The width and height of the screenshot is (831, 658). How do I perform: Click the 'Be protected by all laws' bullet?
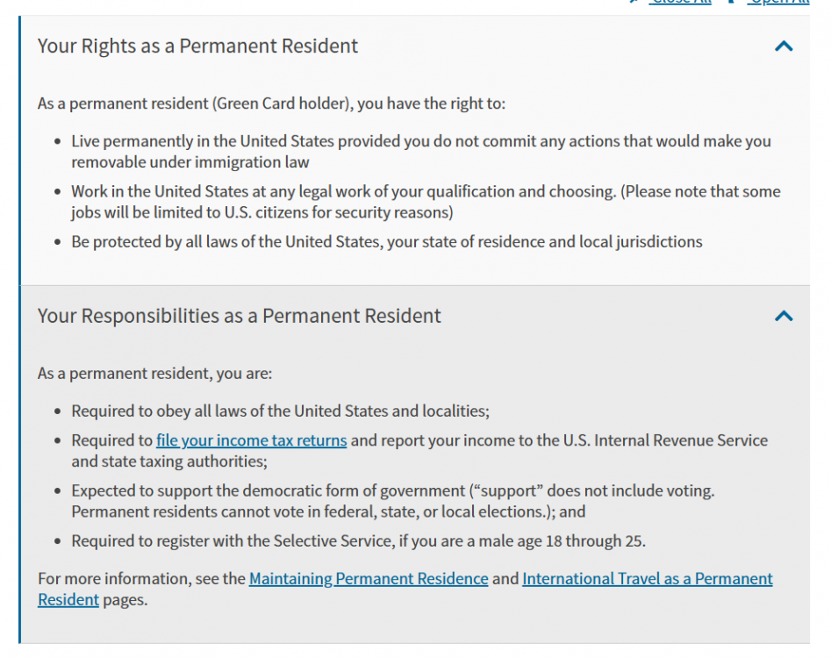coord(387,242)
